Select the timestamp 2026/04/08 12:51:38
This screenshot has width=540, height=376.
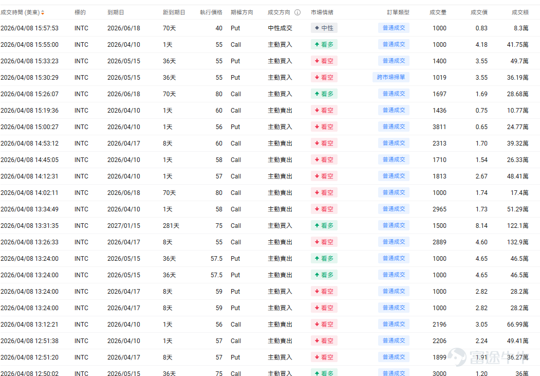click(x=30, y=341)
